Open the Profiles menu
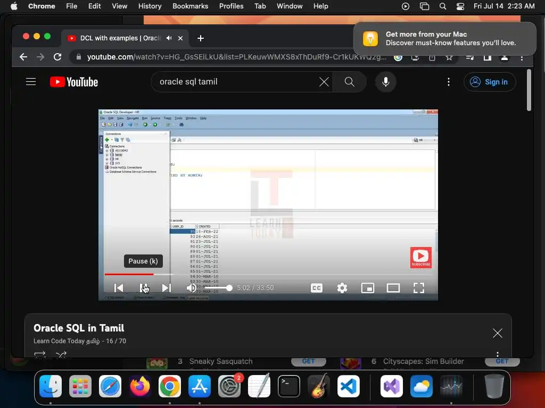The height and width of the screenshot is (408, 545). [x=231, y=6]
